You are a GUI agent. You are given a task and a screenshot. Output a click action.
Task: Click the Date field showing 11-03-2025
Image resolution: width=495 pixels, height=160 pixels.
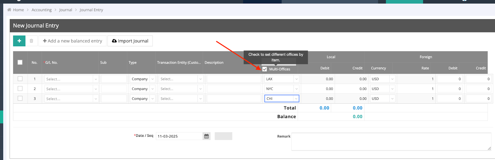pos(179,136)
